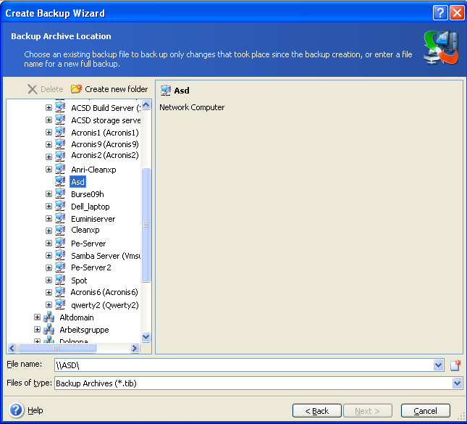Click the File name input field
This screenshot has height=424, width=467.
(x=243, y=365)
